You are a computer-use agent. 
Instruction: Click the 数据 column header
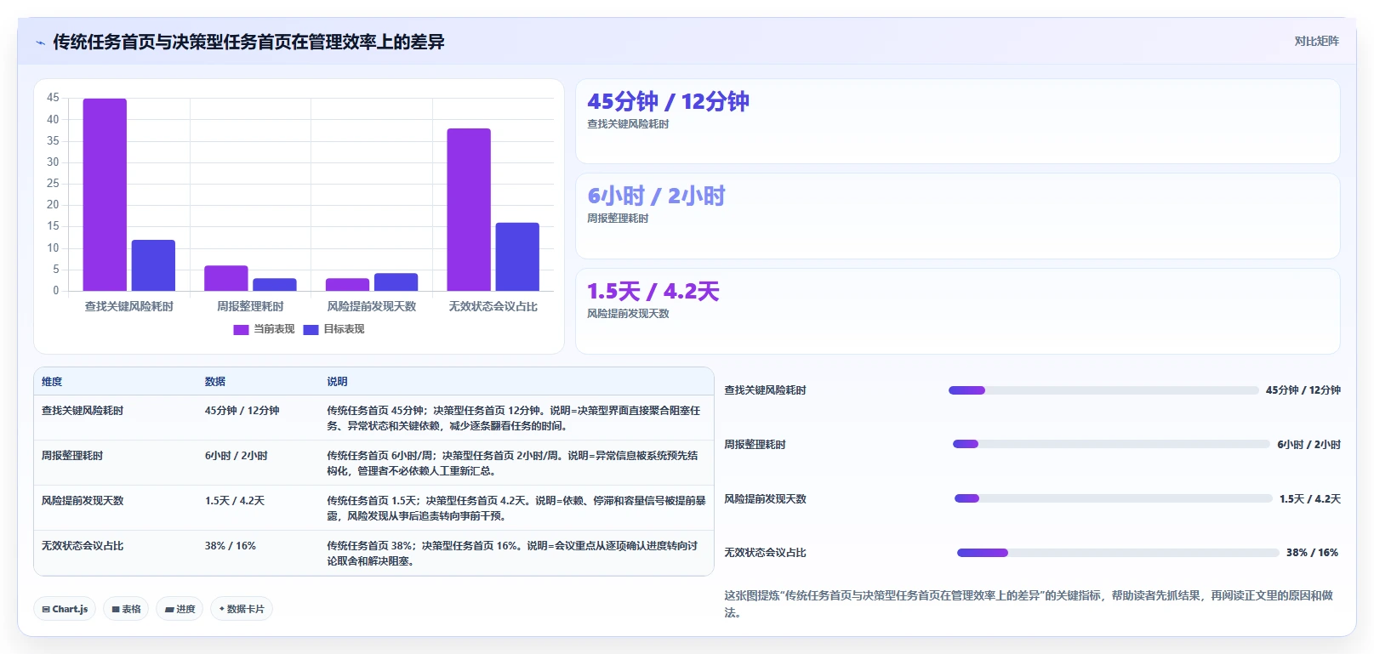(x=214, y=382)
